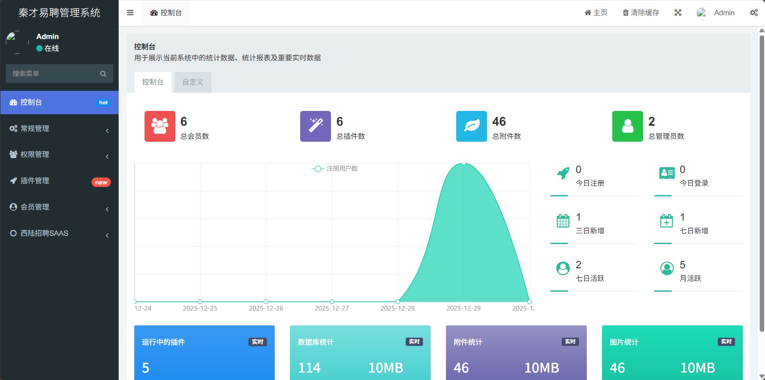Click the calendar-plus icon for 七日新增
This screenshot has width=765, height=380.
666,221
